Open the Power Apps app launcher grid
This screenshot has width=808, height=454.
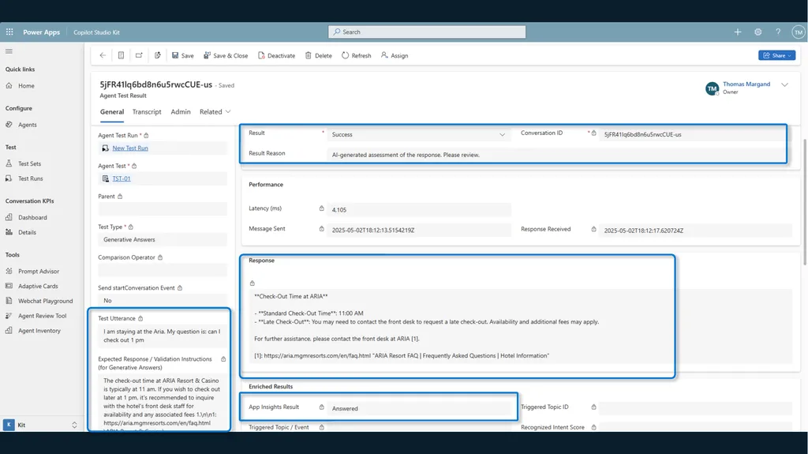(9, 32)
